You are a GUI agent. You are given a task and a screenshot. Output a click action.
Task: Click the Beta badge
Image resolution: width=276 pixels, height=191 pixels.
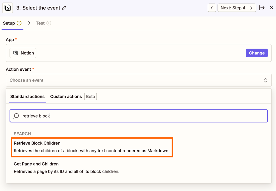coord(90,97)
